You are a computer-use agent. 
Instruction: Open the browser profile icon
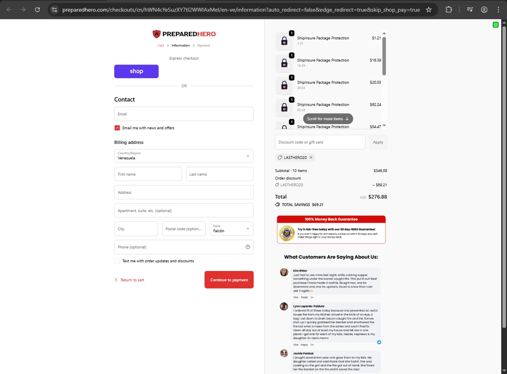pyautogui.click(x=484, y=9)
